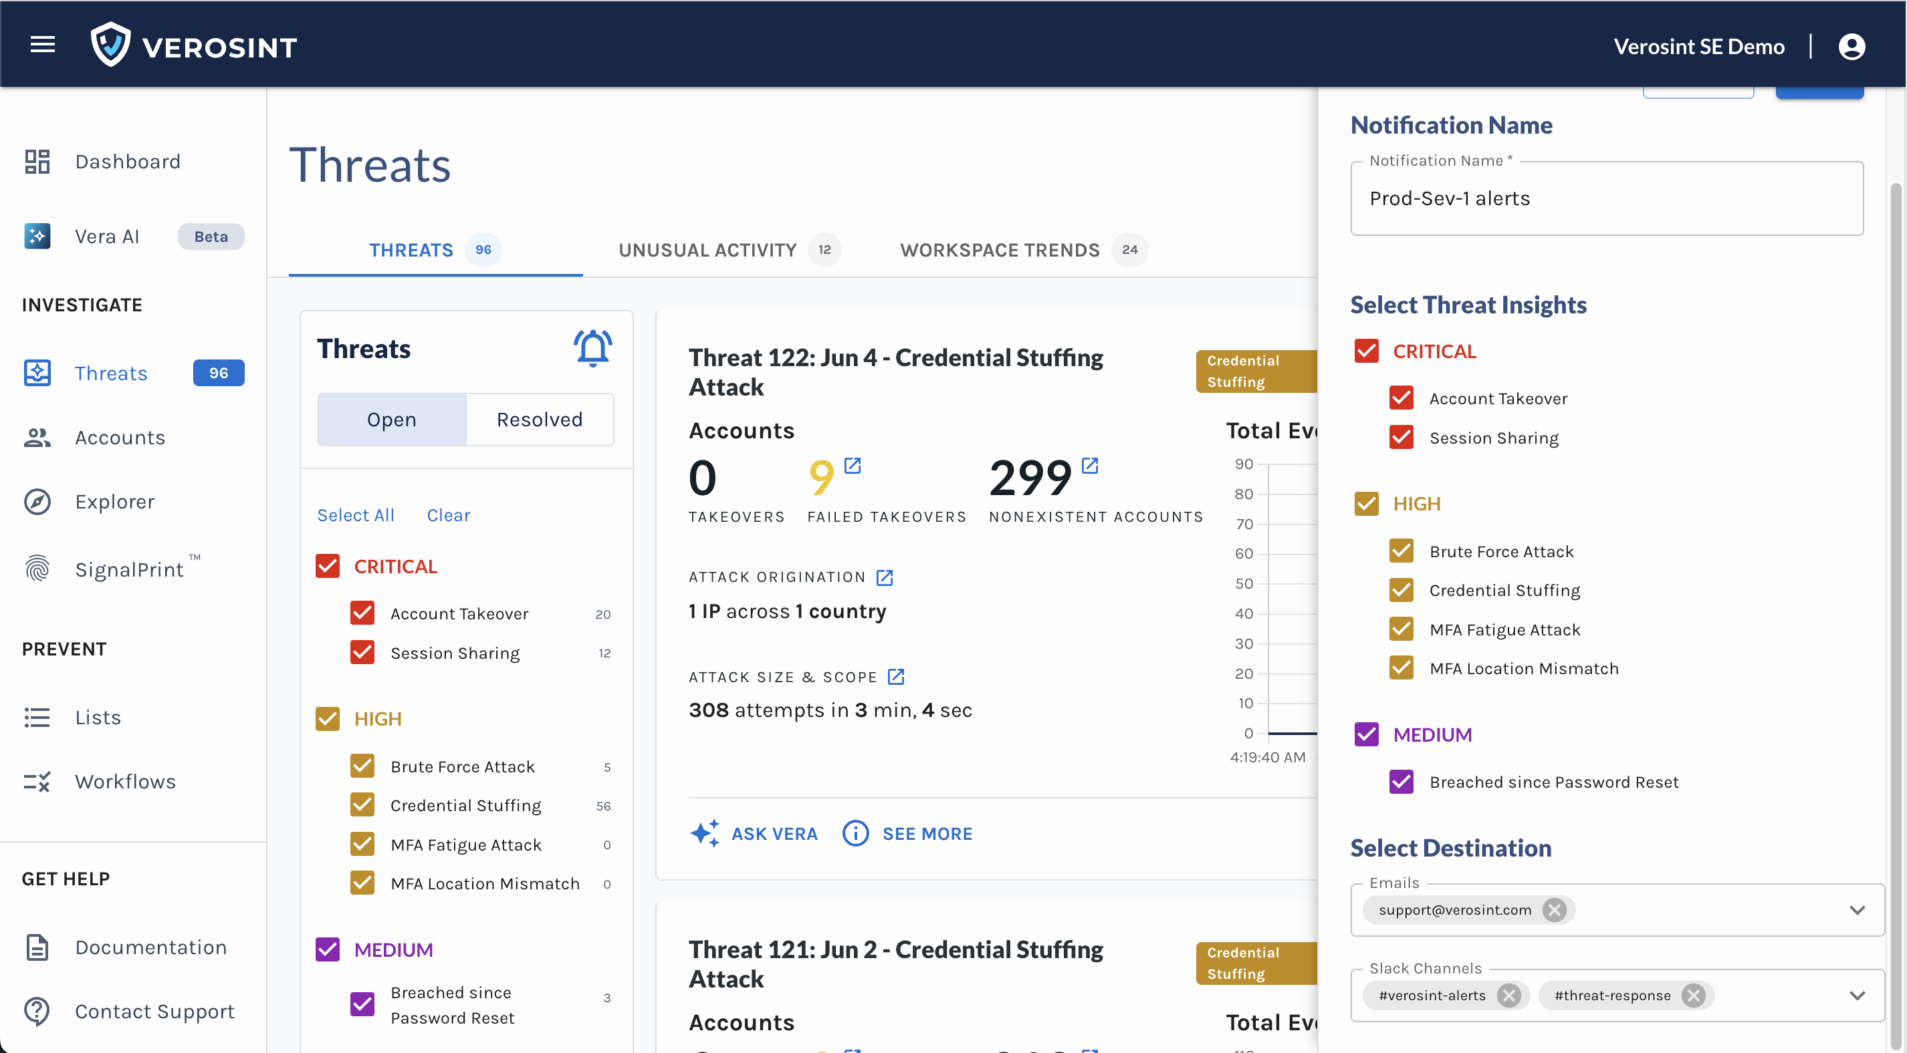Screen dimensions: 1907x1053
Task: Switch to the Unusual Activity tab
Action: (x=707, y=250)
